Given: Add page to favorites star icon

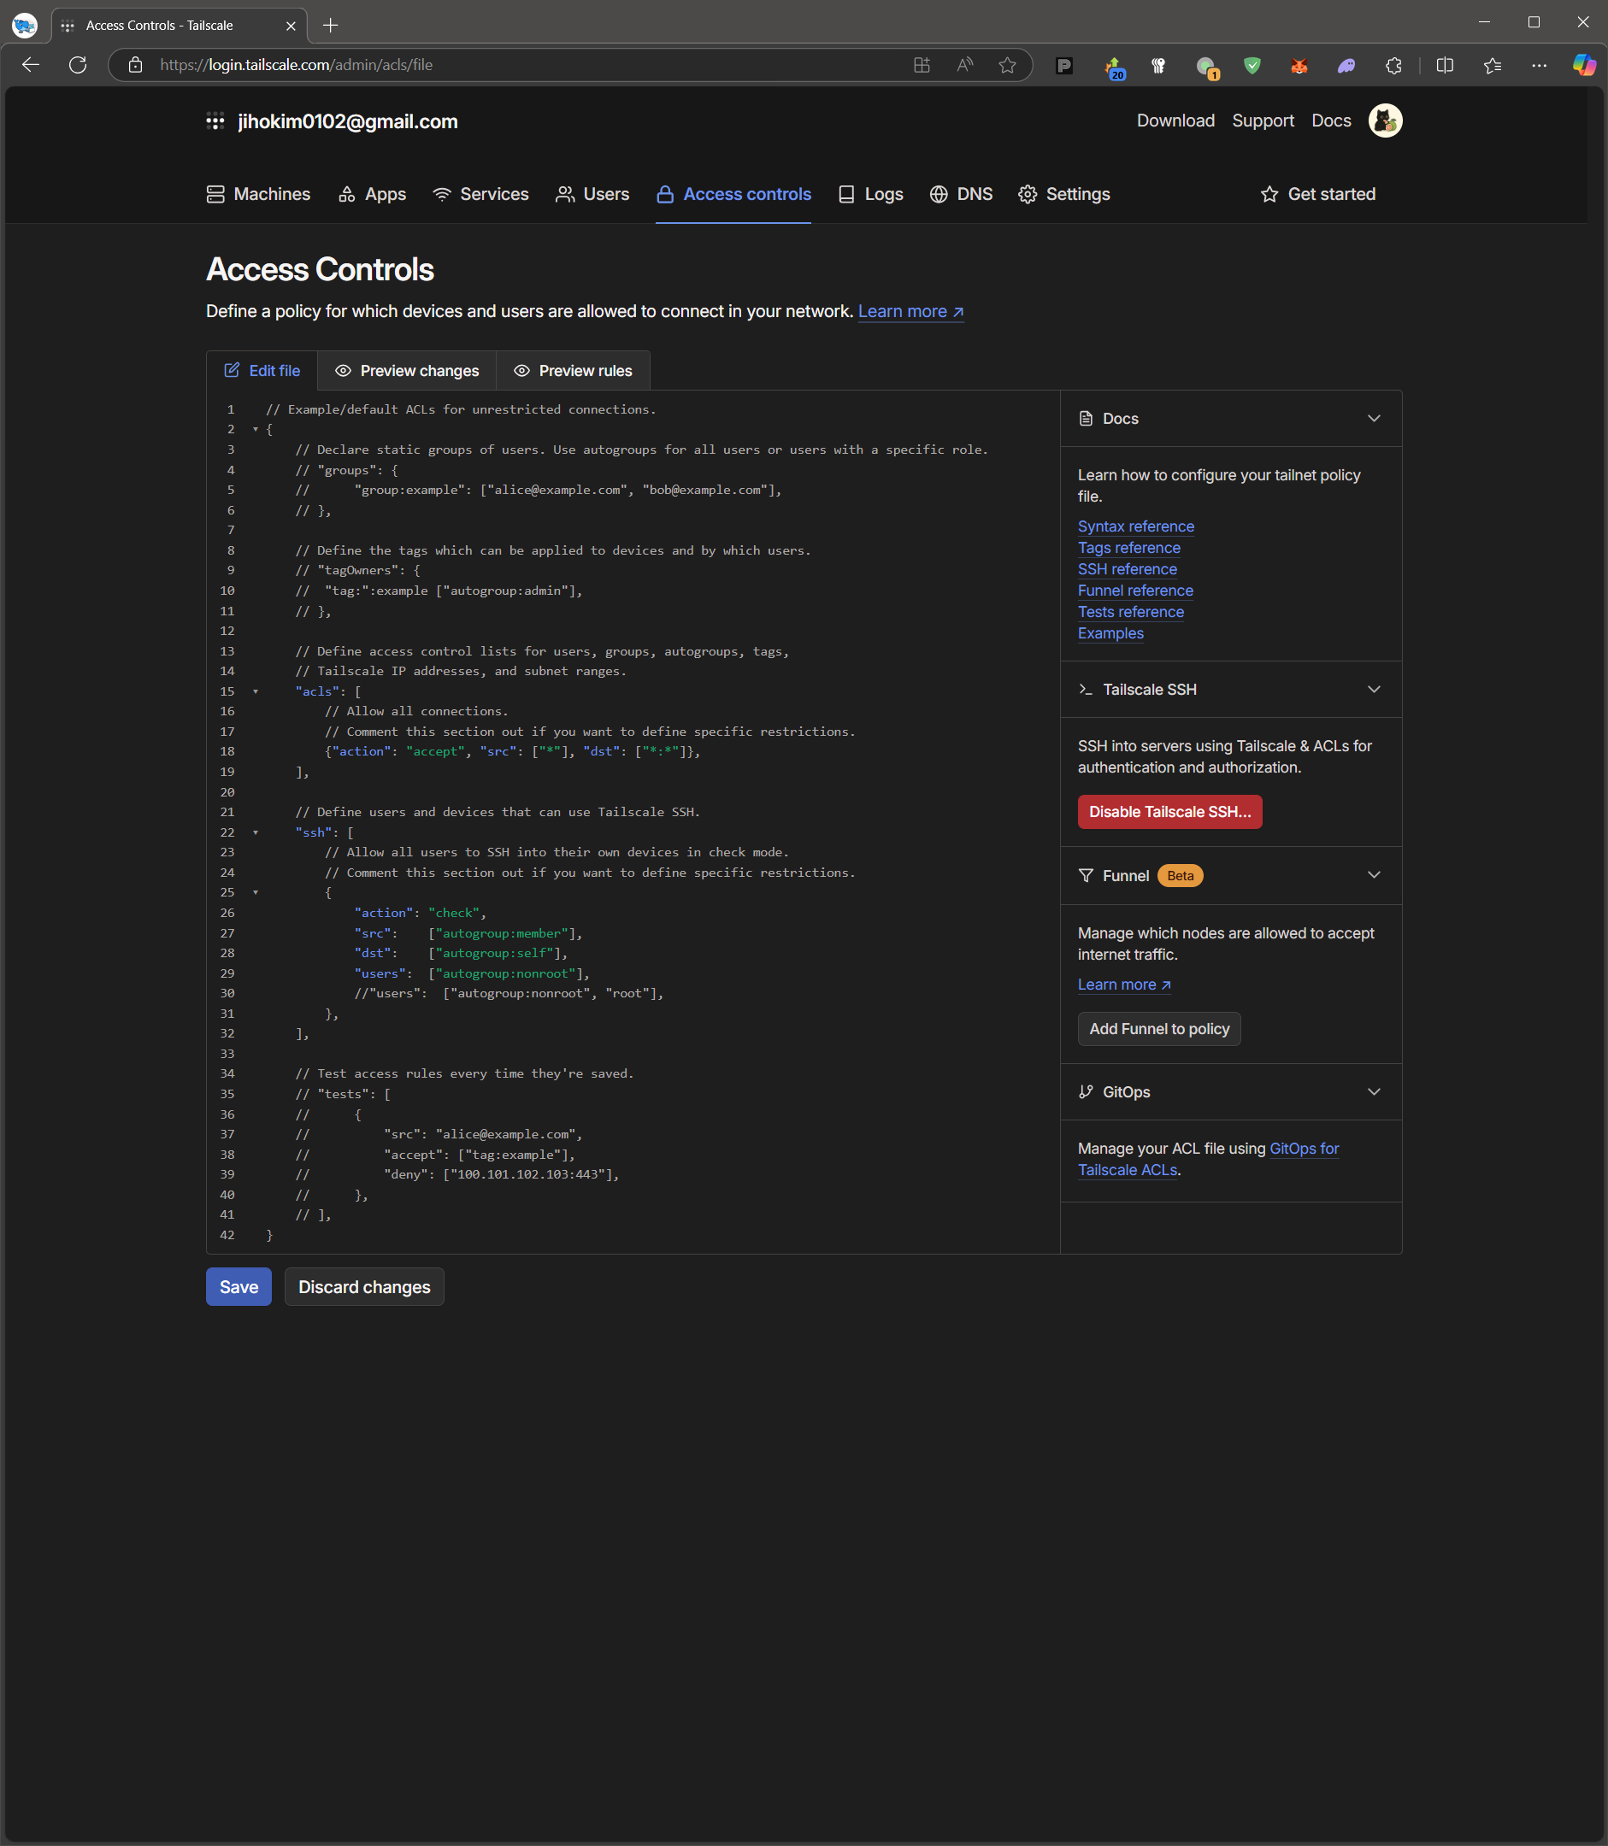Looking at the screenshot, I should 1007,65.
